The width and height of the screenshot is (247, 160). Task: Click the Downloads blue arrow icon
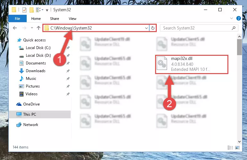click(22, 71)
